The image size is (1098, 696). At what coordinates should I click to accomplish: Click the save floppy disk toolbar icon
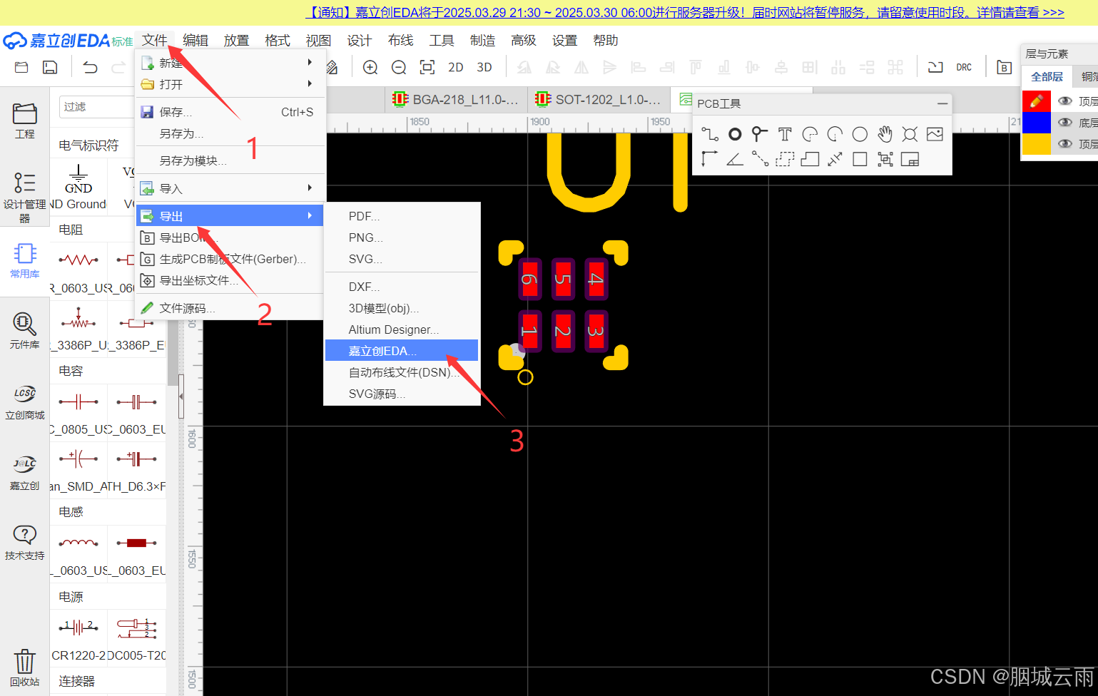(50, 67)
